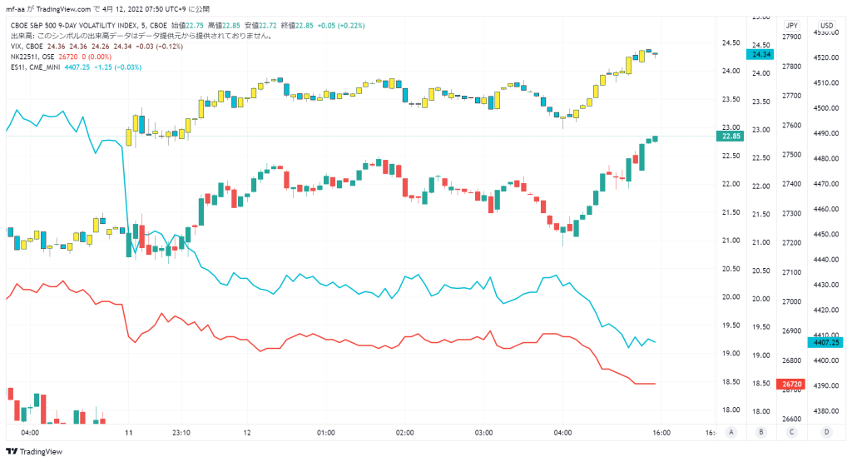Select the CBOE S&P 500 9-DAY VOLATILITY INDEX legend

(89, 26)
